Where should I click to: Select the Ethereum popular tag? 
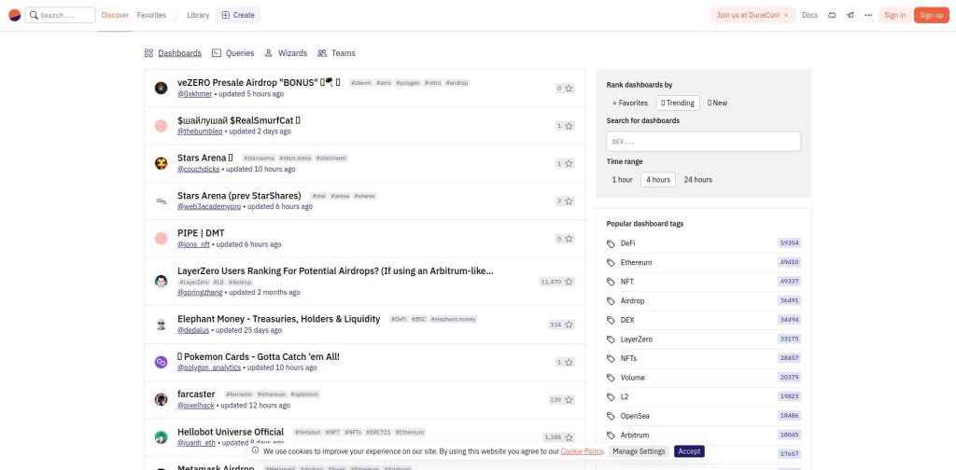(636, 262)
